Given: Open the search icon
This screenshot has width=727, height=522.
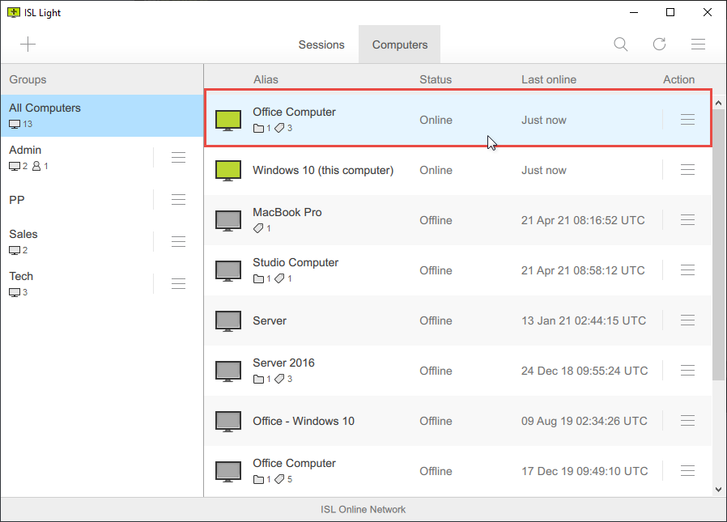Looking at the screenshot, I should tap(620, 44).
